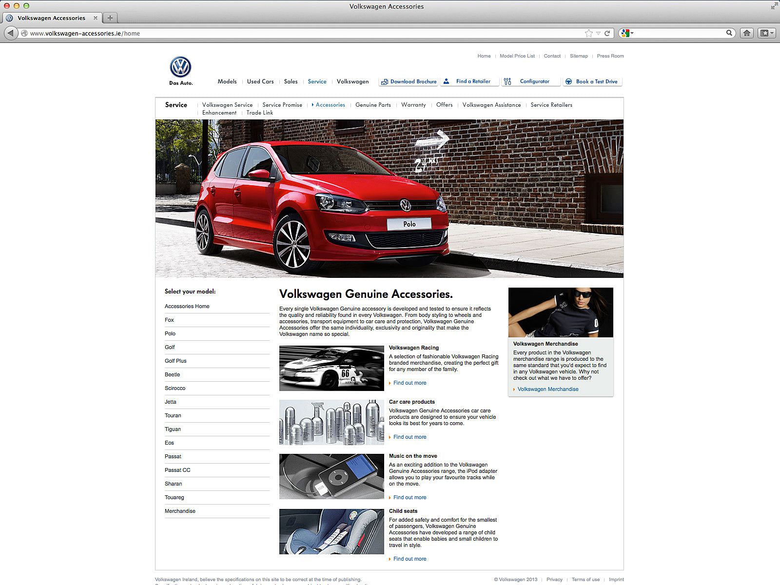Image resolution: width=780 pixels, height=585 pixels.
Task: Open the Warranty submenu link
Action: tap(413, 105)
